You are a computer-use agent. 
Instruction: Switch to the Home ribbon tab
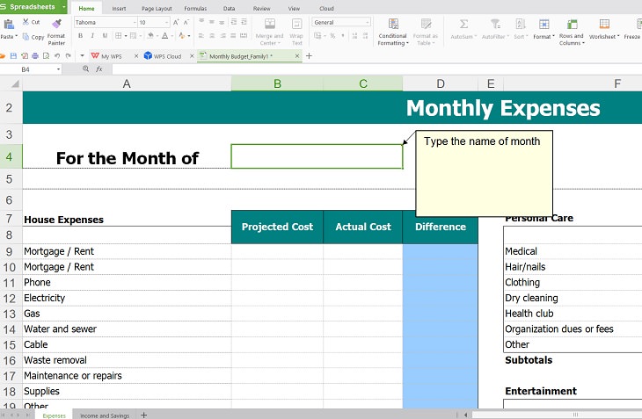86,8
